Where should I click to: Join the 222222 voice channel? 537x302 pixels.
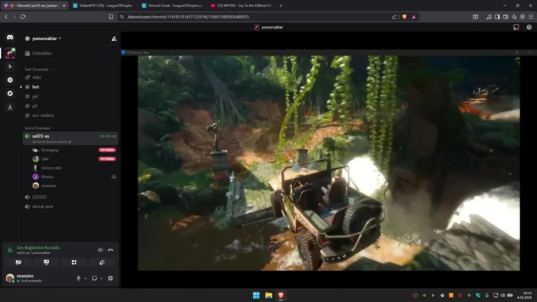click(x=70, y=197)
